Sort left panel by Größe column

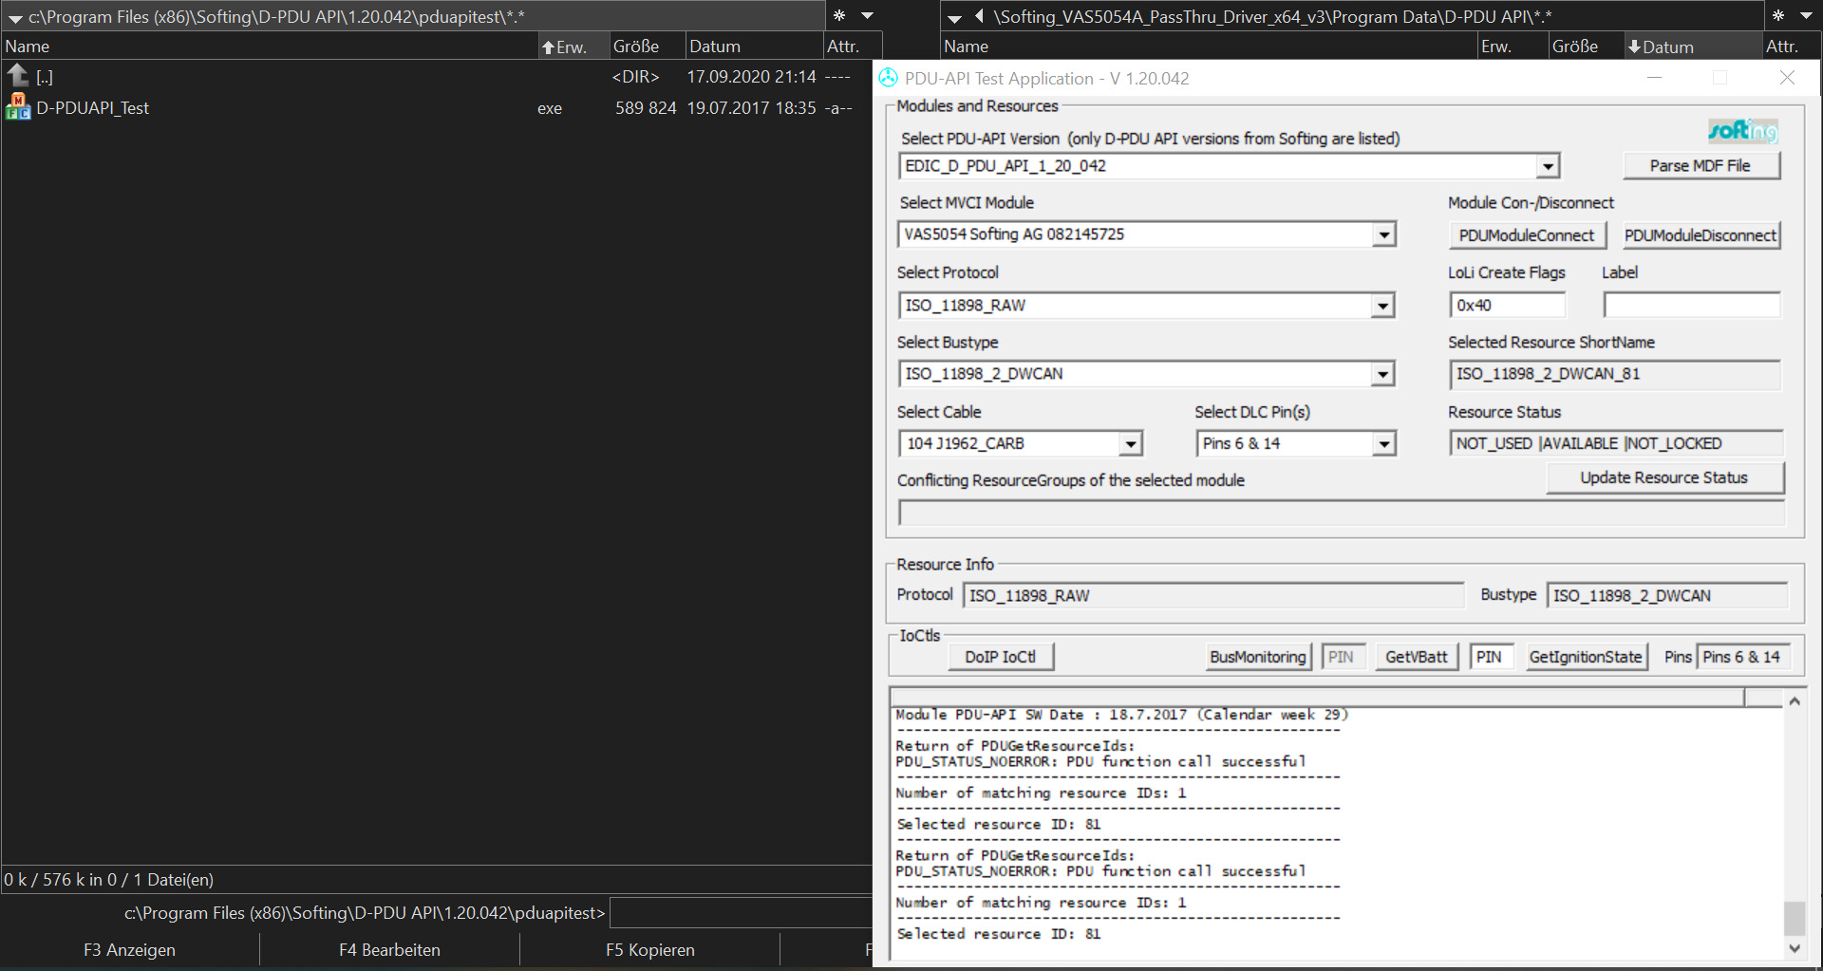pyautogui.click(x=647, y=46)
